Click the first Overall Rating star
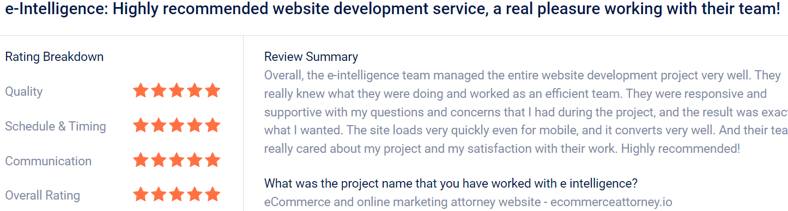788x211 pixels. (x=141, y=194)
